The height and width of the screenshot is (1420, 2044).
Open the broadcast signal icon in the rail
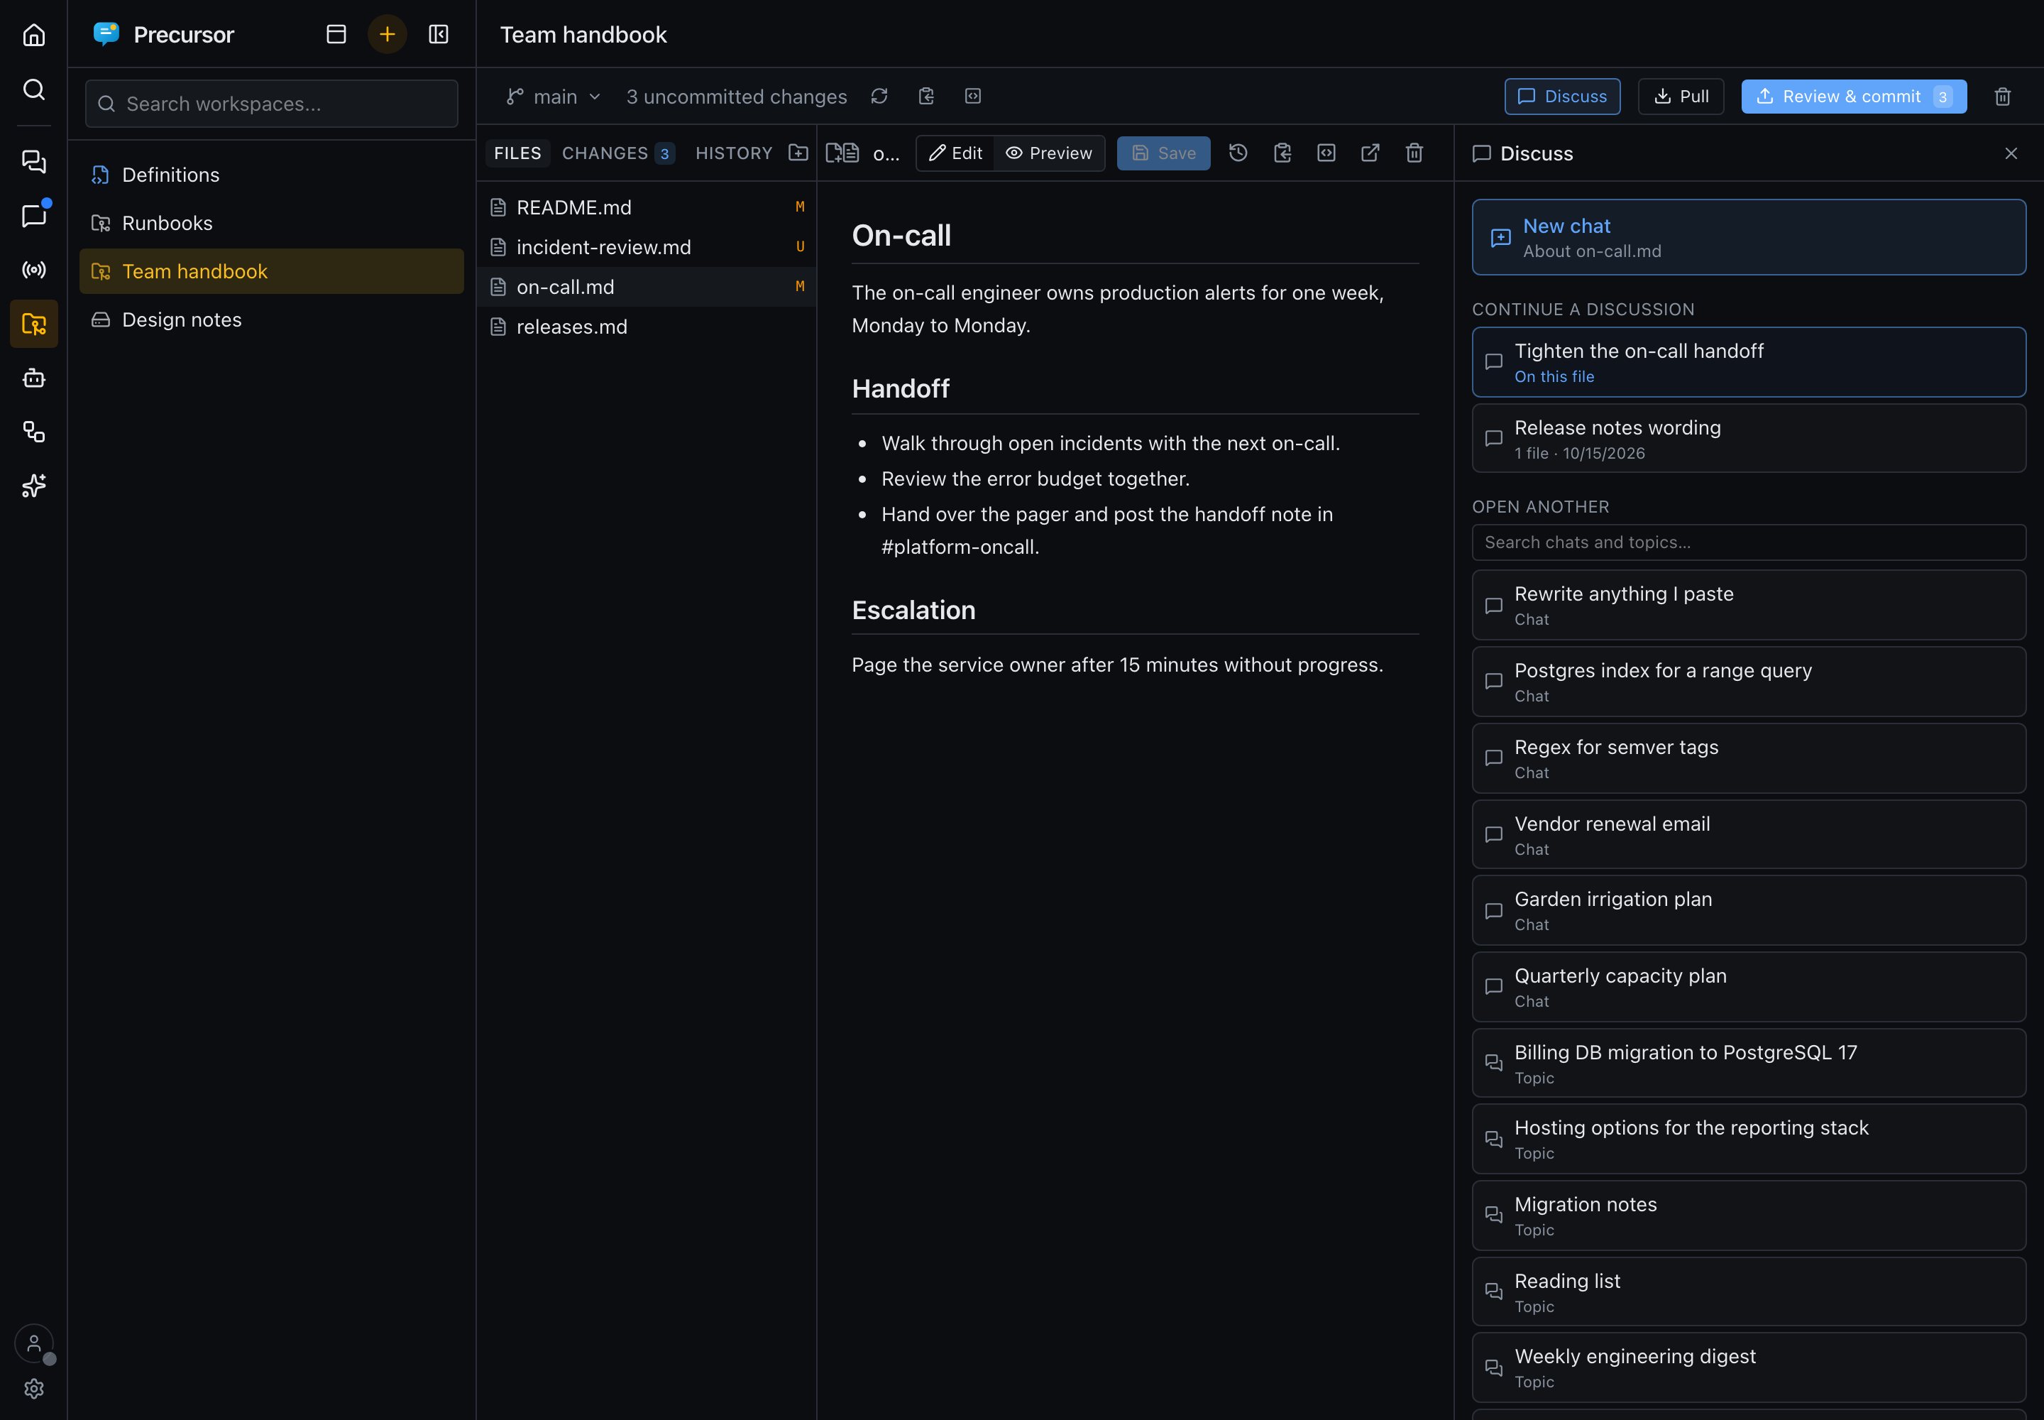click(x=34, y=270)
